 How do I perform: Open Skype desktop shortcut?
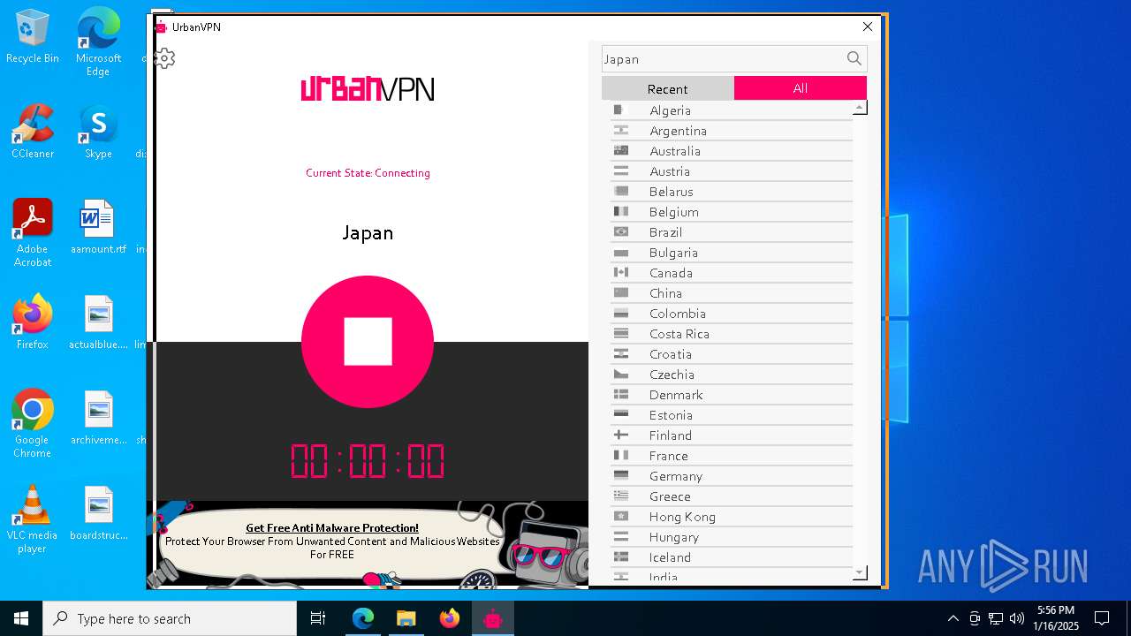98,132
